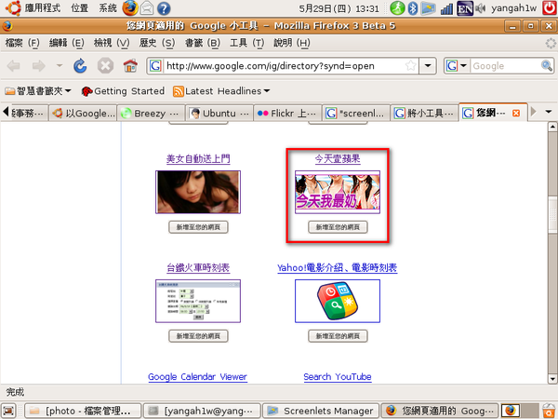Open the 工具 (T) menu
The image size is (558, 419).
tap(247, 43)
